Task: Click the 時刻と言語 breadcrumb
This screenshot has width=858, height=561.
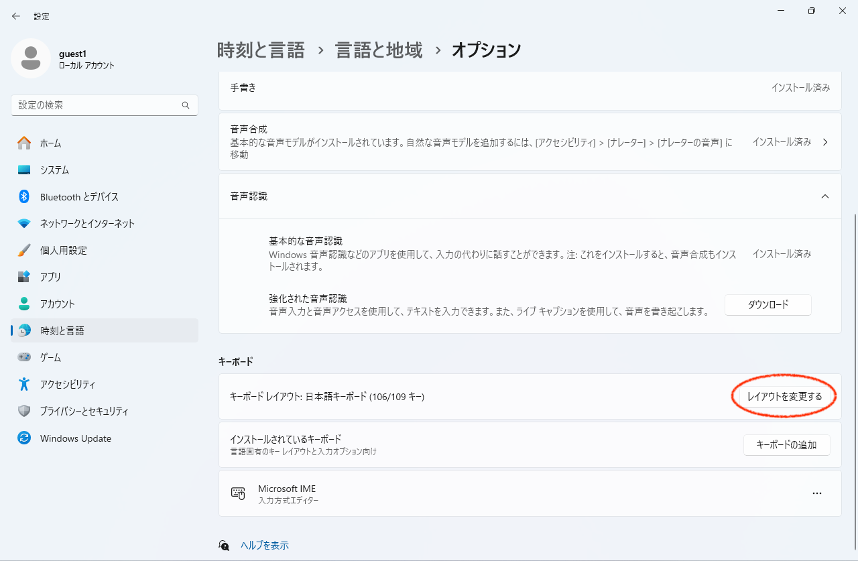Action: [261, 50]
